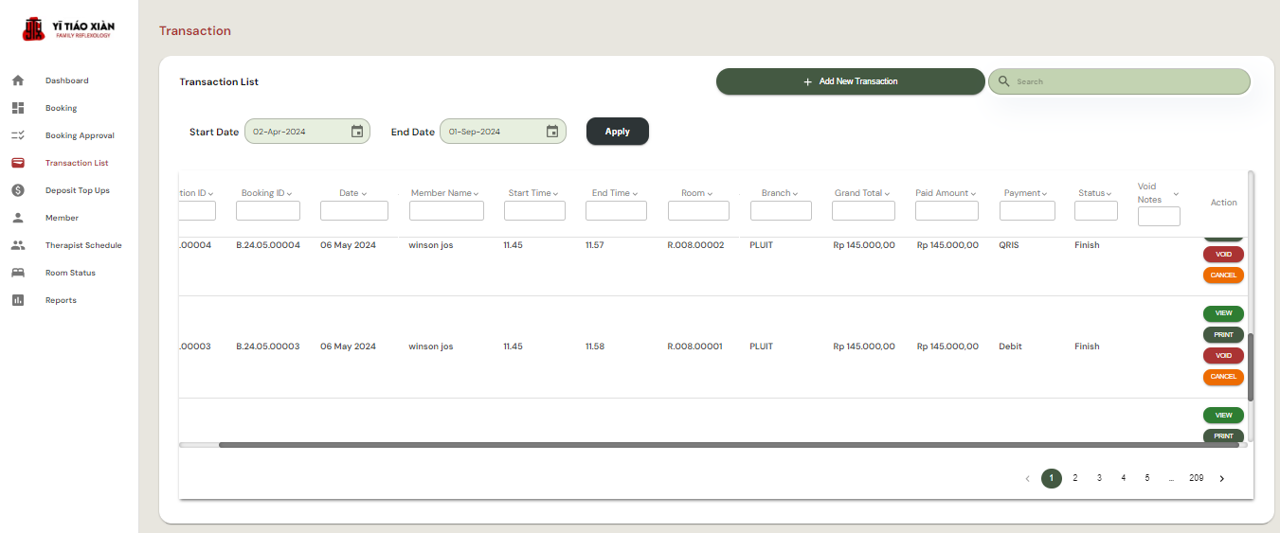Screen dimensions: 1280x533
Task: Click the Room Status bed icon
Action: [18, 273]
